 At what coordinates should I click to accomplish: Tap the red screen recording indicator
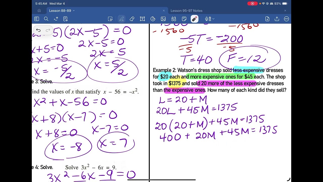click(252, 4)
